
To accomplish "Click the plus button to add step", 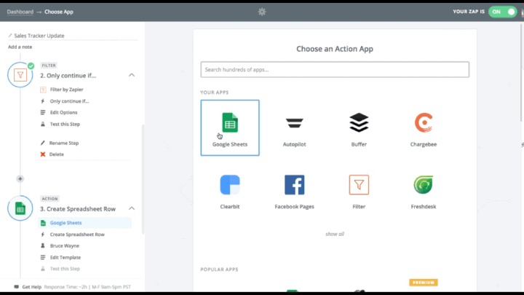I will click(20, 178).
